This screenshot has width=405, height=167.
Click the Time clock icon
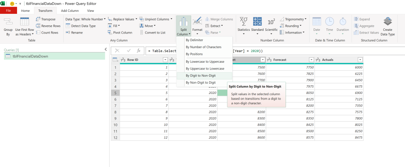(x=329, y=22)
